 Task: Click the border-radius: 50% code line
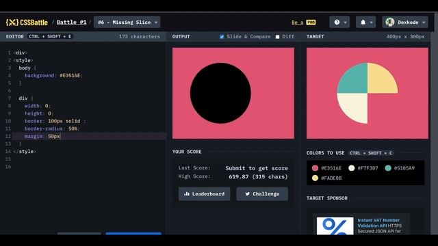(52, 128)
